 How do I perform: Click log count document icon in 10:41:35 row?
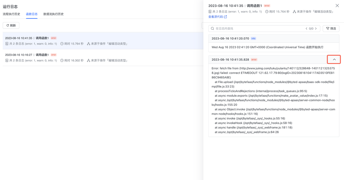tap(7, 44)
